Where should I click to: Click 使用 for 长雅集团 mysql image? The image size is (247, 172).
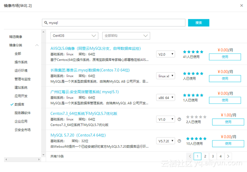tap(225, 78)
